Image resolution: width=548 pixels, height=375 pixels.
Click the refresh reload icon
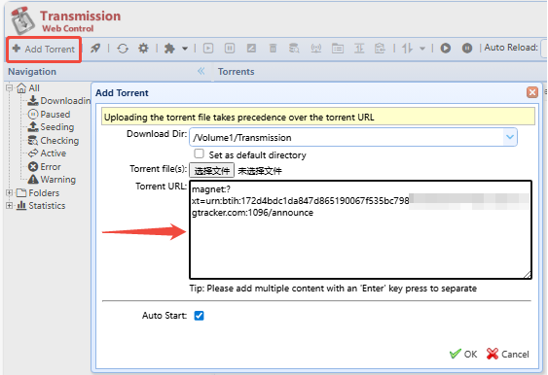tap(123, 49)
